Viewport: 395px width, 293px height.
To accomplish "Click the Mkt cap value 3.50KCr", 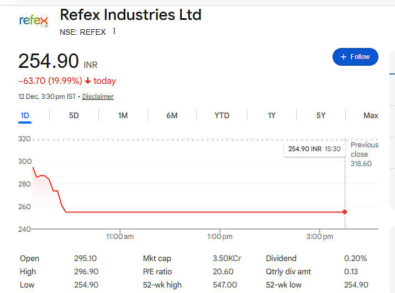I will point(227,258).
